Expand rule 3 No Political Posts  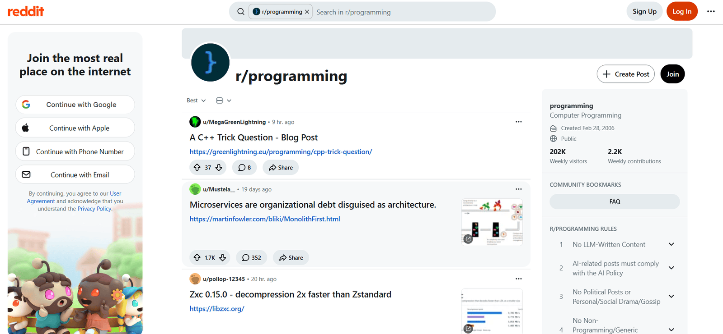coord(671,297)
